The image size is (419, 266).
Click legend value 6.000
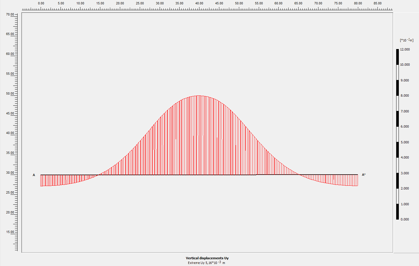coord(405,126)
